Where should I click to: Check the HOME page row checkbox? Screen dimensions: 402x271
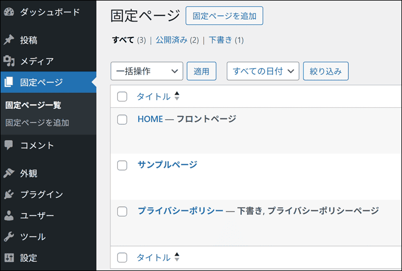122,119
